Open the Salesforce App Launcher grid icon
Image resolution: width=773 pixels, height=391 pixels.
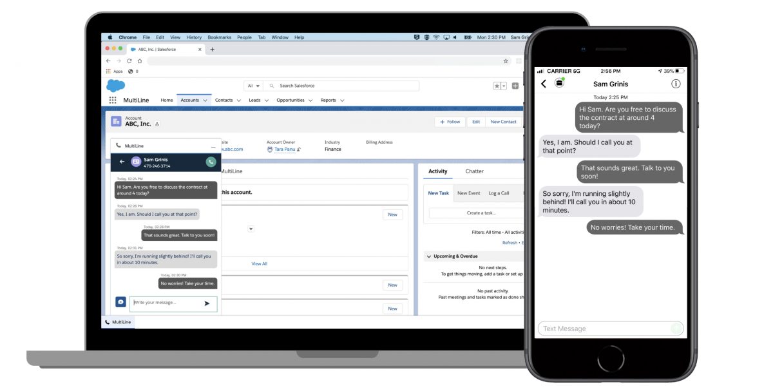113,100
